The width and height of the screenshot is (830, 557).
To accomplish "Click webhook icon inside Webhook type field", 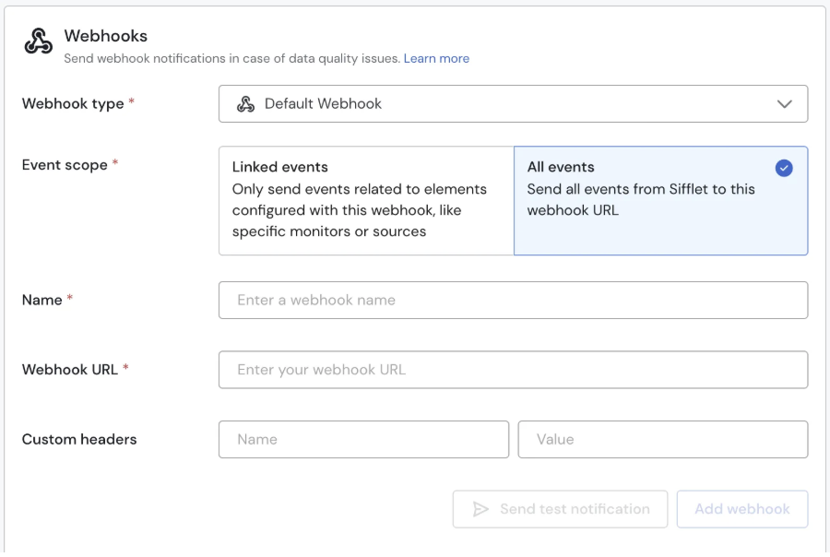I will coord(245,104).
